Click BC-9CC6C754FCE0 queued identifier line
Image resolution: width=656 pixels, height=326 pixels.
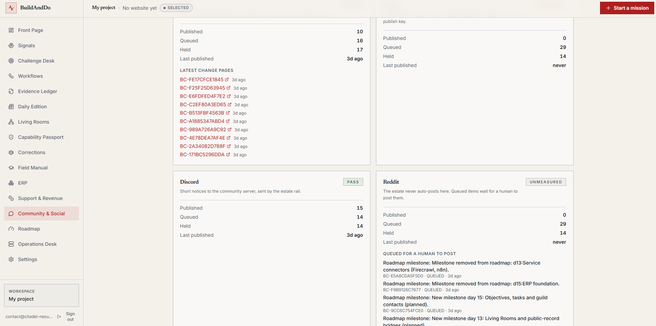coord(422,311)
